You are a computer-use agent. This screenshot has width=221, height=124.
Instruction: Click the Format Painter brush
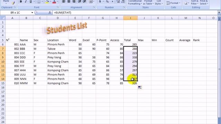13,3
